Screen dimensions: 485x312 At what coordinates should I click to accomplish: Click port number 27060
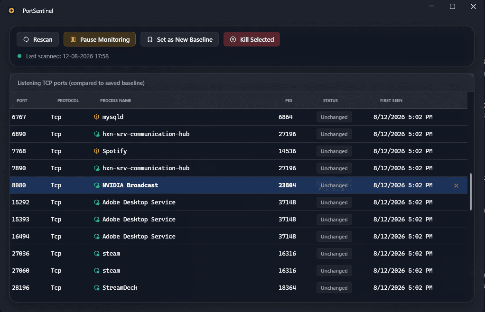coord(21,271)
